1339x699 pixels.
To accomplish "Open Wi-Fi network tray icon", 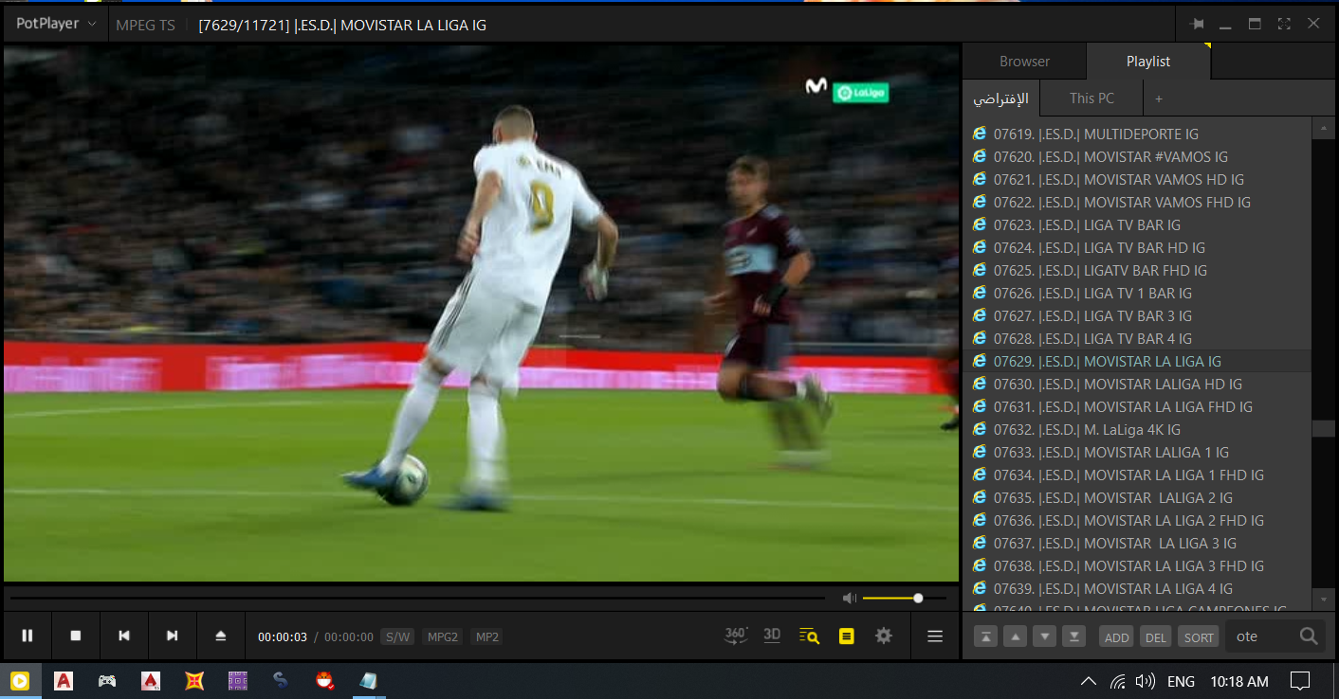I will (1118, 681).
